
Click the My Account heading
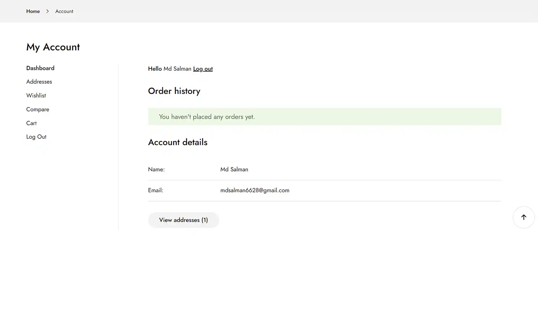(53, 47)
